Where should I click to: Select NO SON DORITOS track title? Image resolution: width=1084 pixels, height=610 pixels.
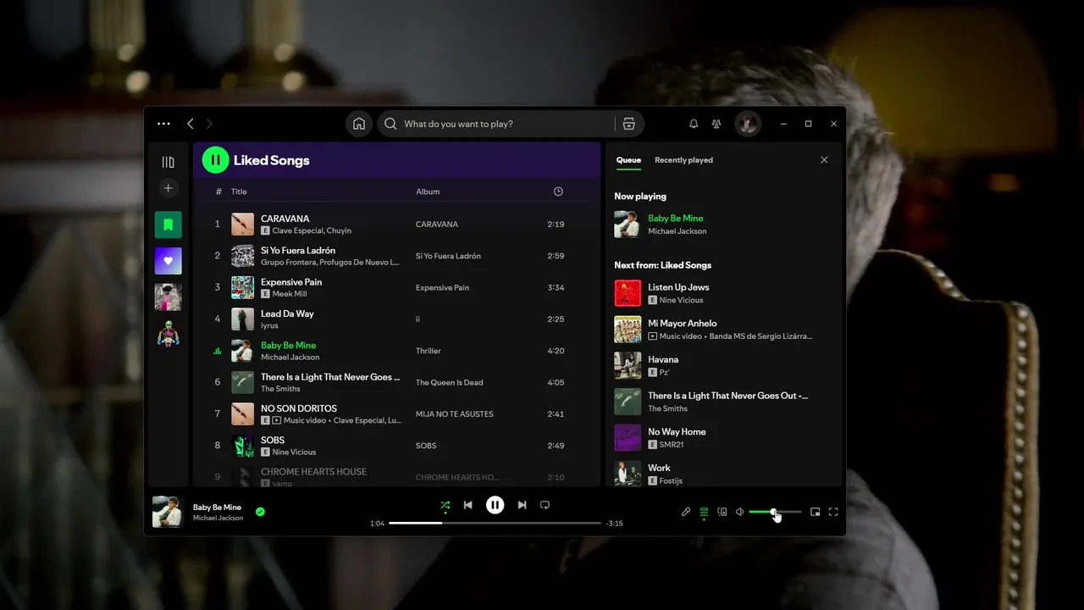[x=299, y=408]
